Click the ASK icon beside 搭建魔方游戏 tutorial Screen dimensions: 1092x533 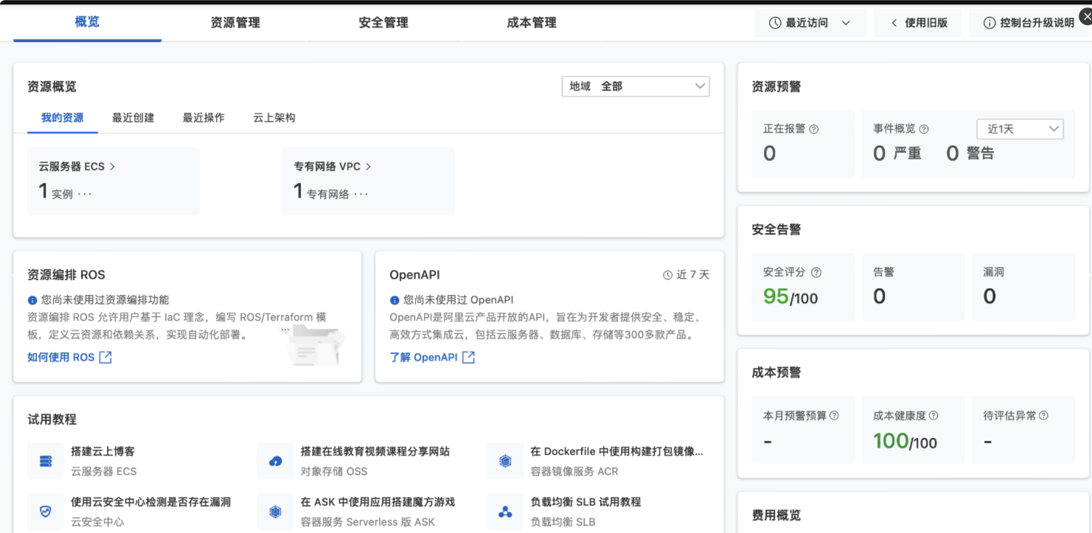coord(275,511)
